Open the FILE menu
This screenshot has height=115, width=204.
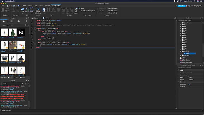[3, 6]
